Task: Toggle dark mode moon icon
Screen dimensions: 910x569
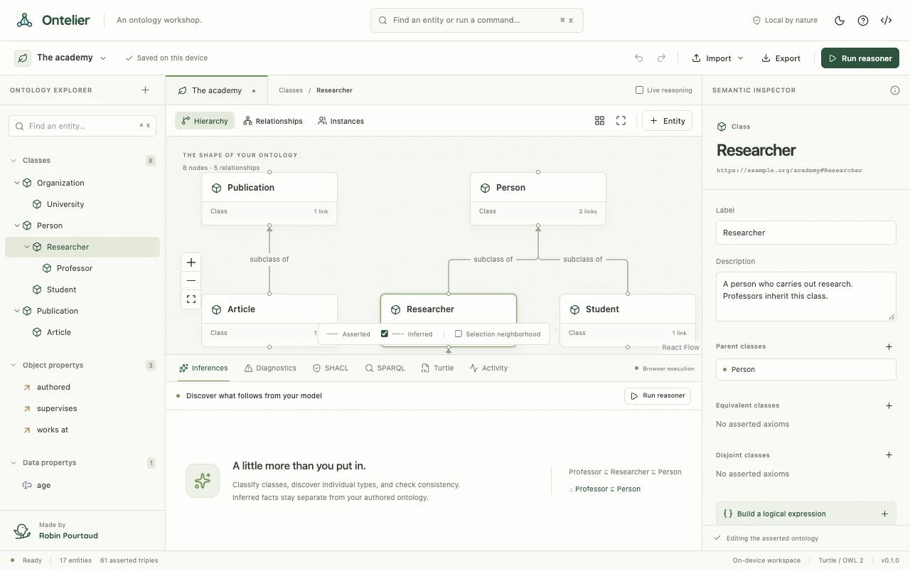Action: click(840, 21)
